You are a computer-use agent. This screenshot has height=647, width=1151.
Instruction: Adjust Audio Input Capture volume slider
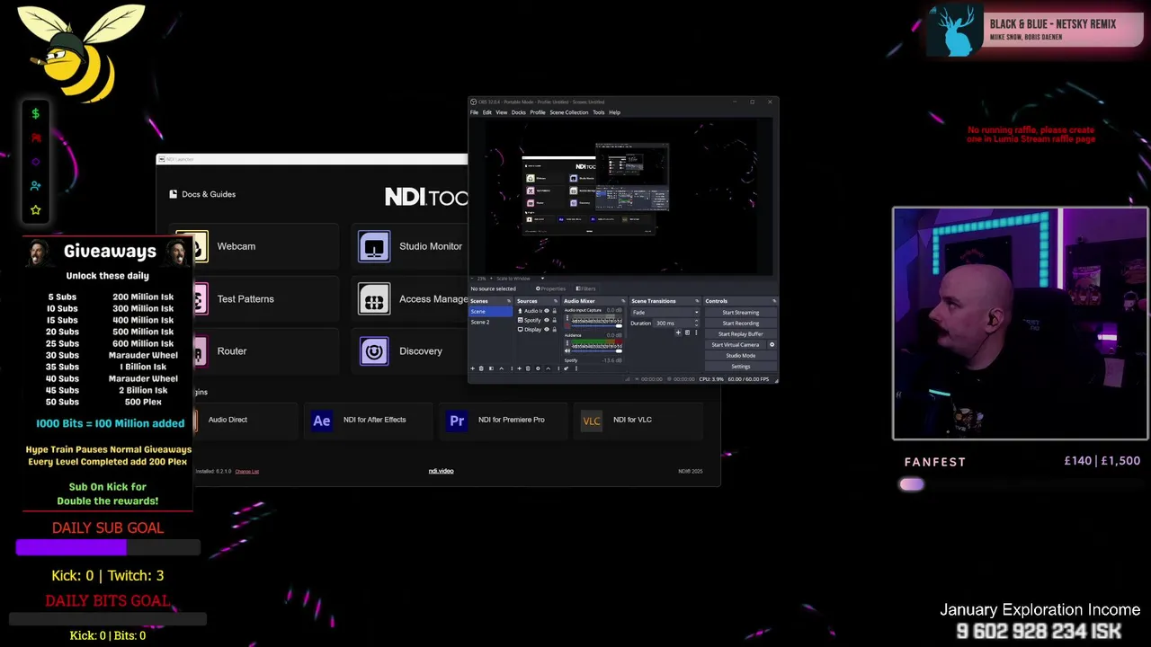coord(597,326)
